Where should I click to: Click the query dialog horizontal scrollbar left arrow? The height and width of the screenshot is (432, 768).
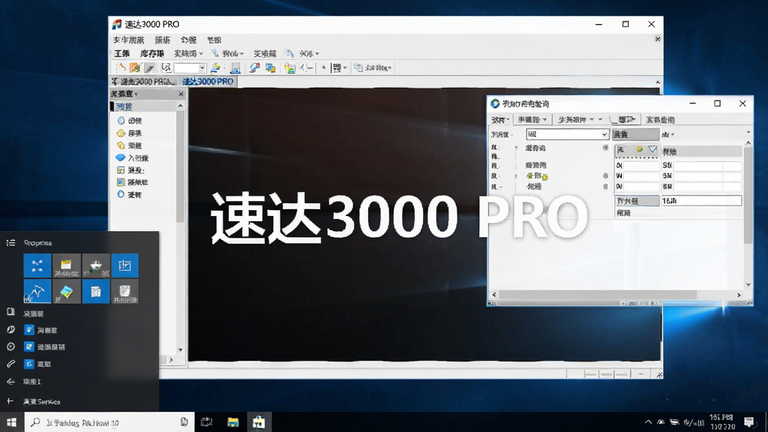493,295
